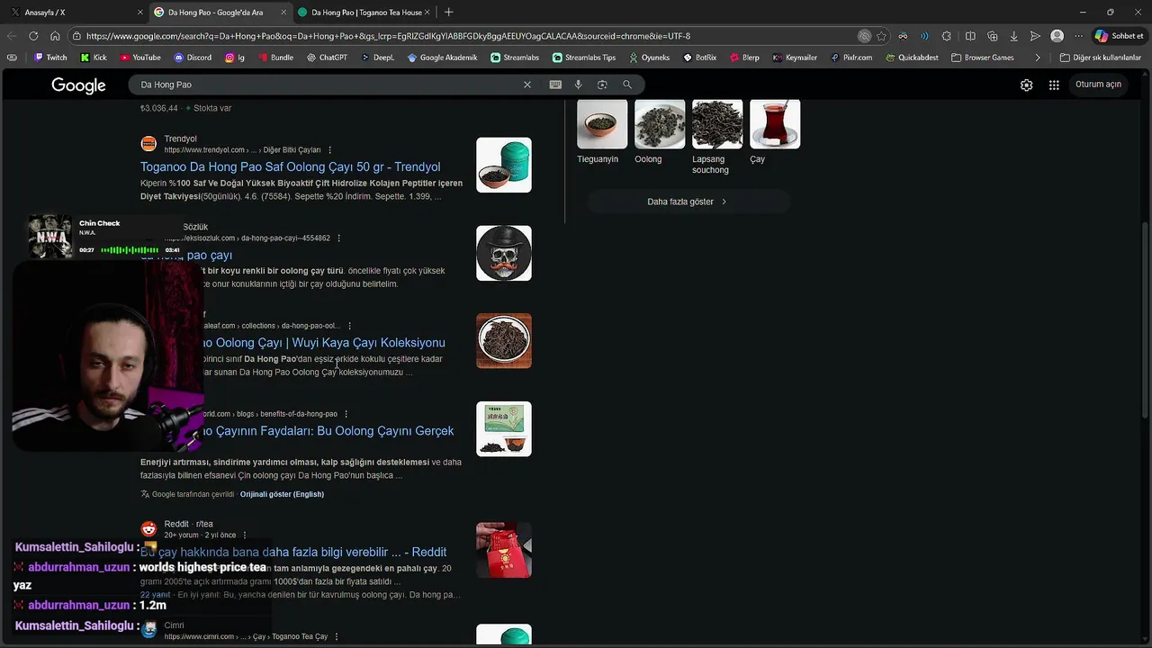Click the Oturum açın button

[x=1098, y=85]
